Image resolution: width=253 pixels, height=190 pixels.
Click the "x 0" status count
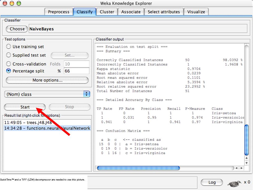[x=247, y=182]
